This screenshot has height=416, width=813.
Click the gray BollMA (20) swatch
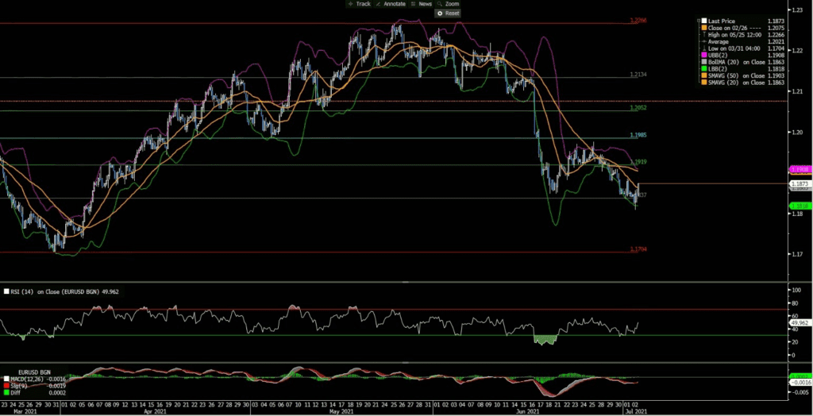704,62
